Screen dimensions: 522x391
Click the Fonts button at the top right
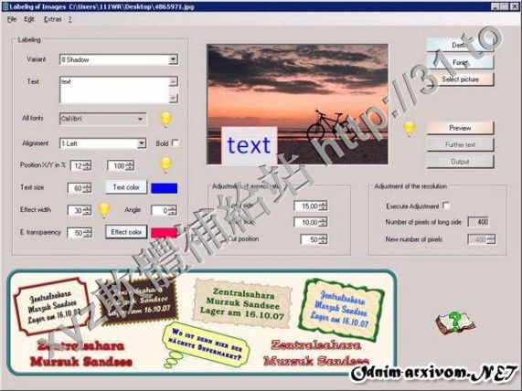click(x=460, y=62)
